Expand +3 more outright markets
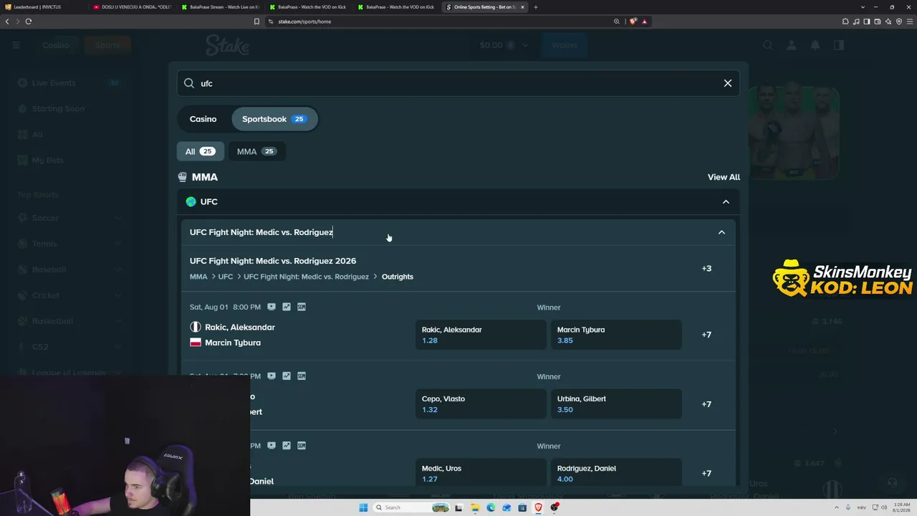Screen dimensions: 917x516 coord(706,268)
